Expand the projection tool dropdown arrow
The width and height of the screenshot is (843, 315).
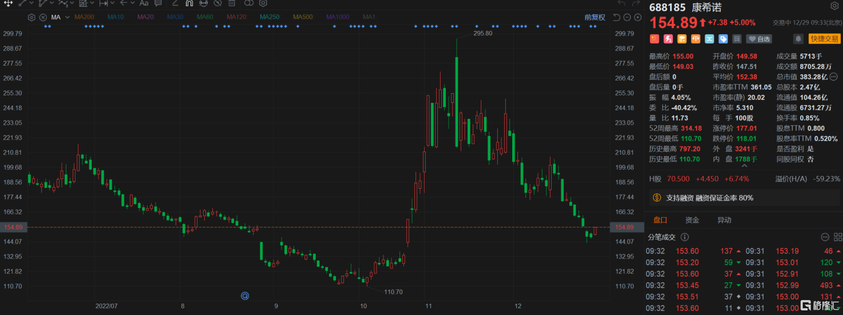click(92, 3)
